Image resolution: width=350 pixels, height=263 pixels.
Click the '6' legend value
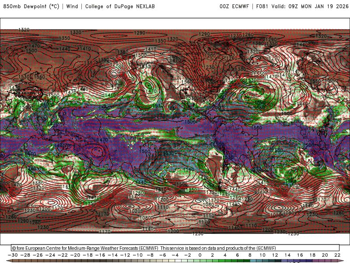click(x=238, y=255)
